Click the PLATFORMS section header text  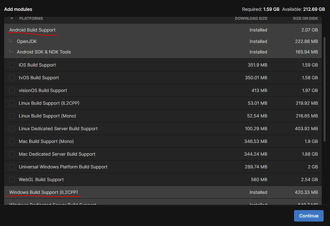click(31, 18)
